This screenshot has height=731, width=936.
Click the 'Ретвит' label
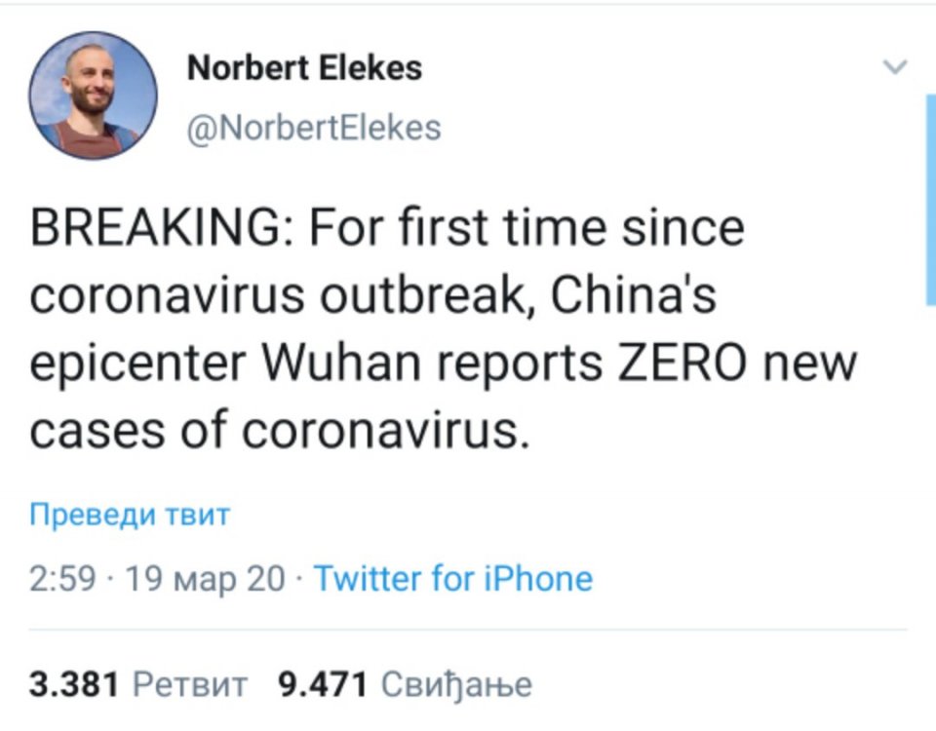click(x=189, y=684)
